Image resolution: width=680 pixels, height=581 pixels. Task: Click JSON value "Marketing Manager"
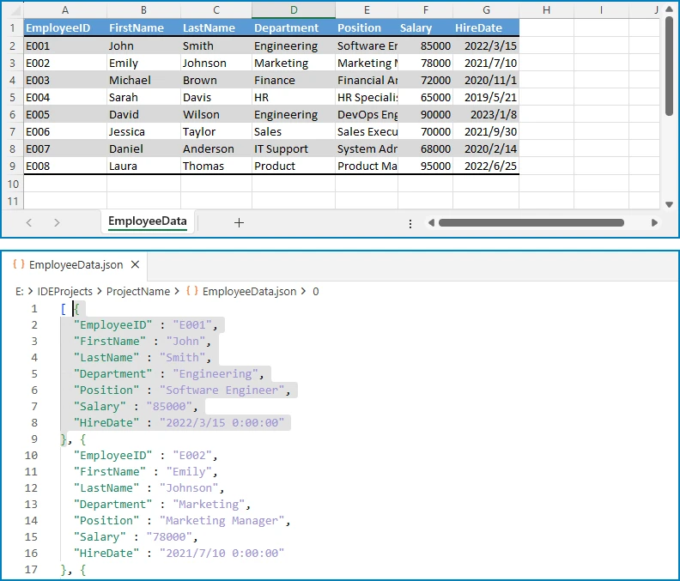point(222,520)
